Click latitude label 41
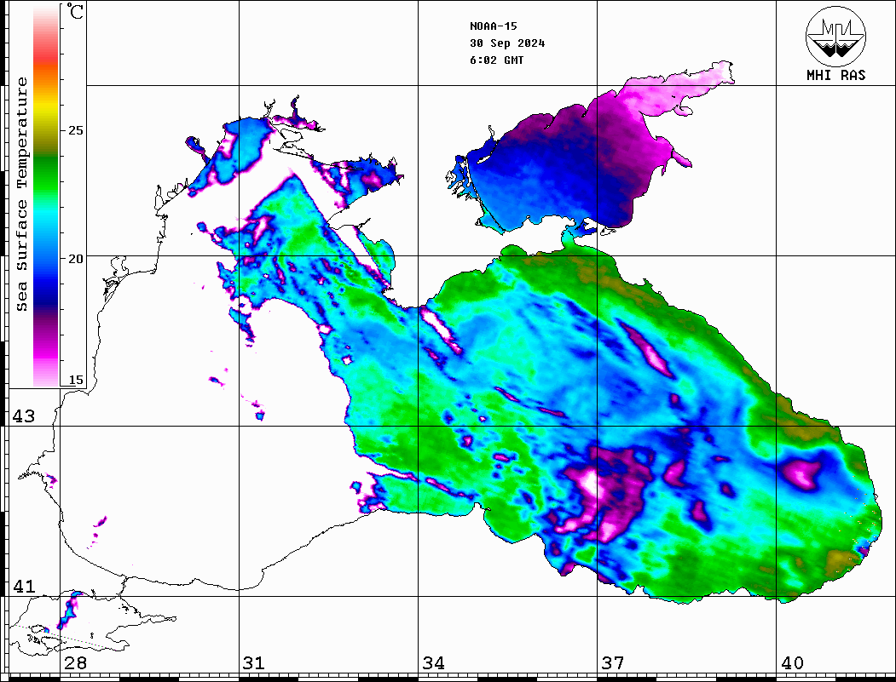Screen dimensions: 896x682 point(24,587)
